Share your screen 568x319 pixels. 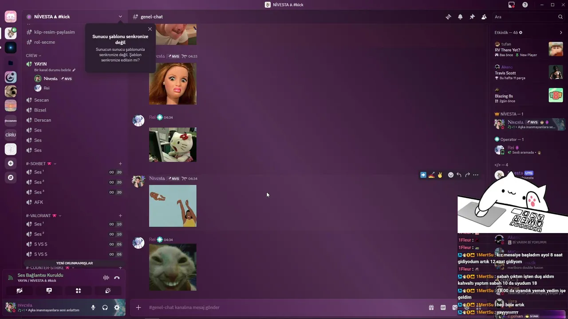point(49,291)
